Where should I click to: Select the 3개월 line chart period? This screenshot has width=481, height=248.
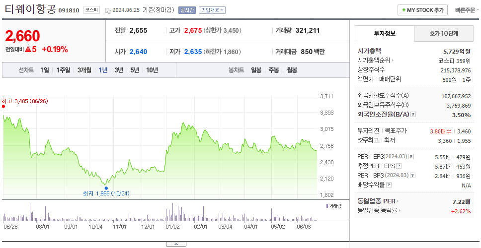coord(84,70)
